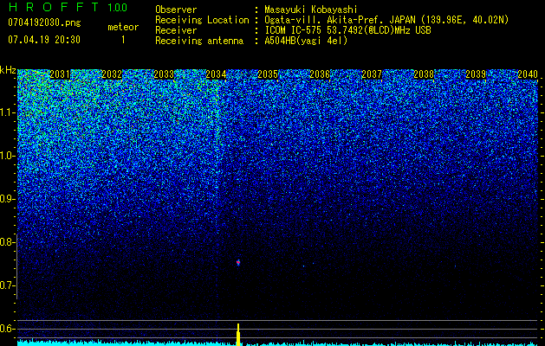The image size is (545, 346).
Task: Click the Observer field label
Action: pyautogui.click(x=176, y=10)
